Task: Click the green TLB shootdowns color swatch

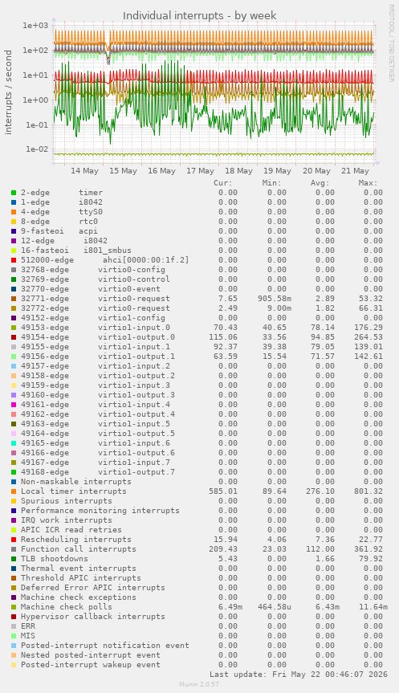Action: pos(14,559)
